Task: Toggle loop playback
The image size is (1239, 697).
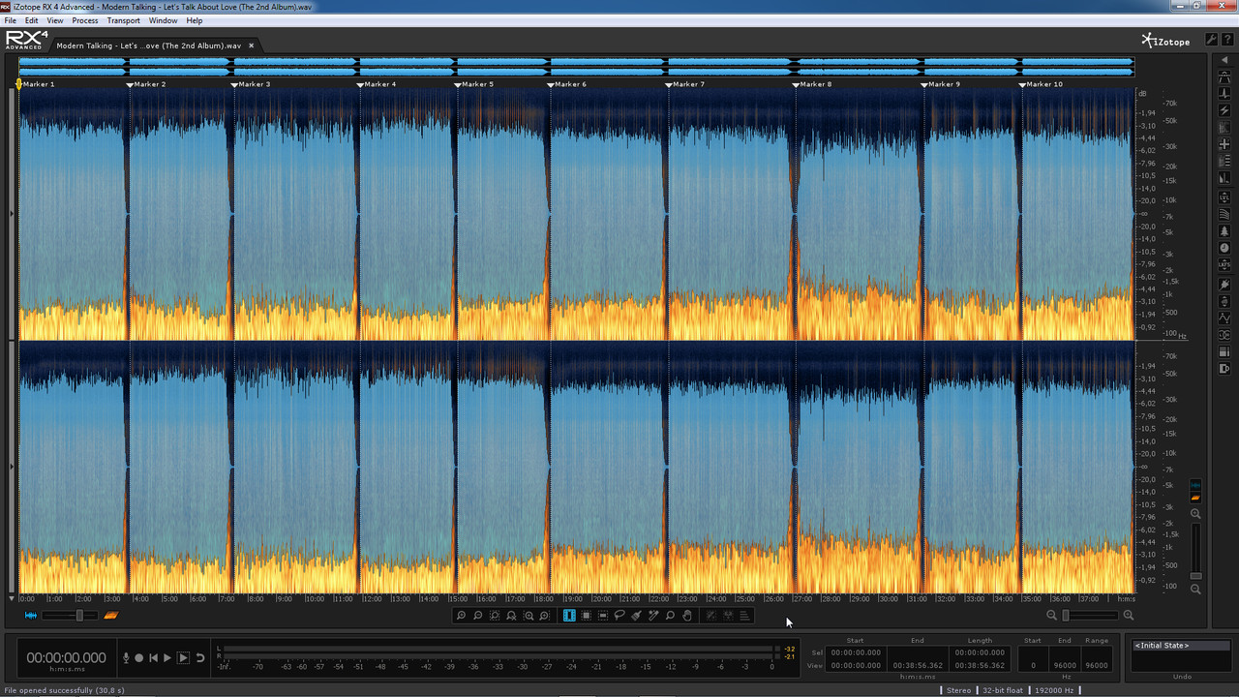Action: tap(200, 658)
